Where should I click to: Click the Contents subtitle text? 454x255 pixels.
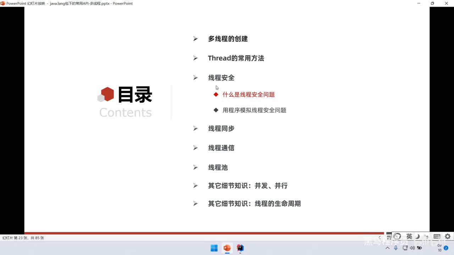pyautogui.click(x=126, y=112)
